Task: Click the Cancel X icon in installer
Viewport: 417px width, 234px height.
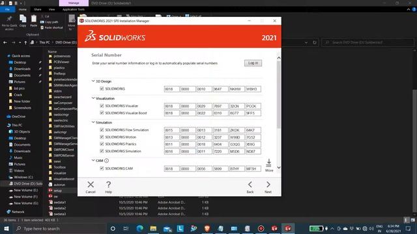Action: tap(91, 185)
